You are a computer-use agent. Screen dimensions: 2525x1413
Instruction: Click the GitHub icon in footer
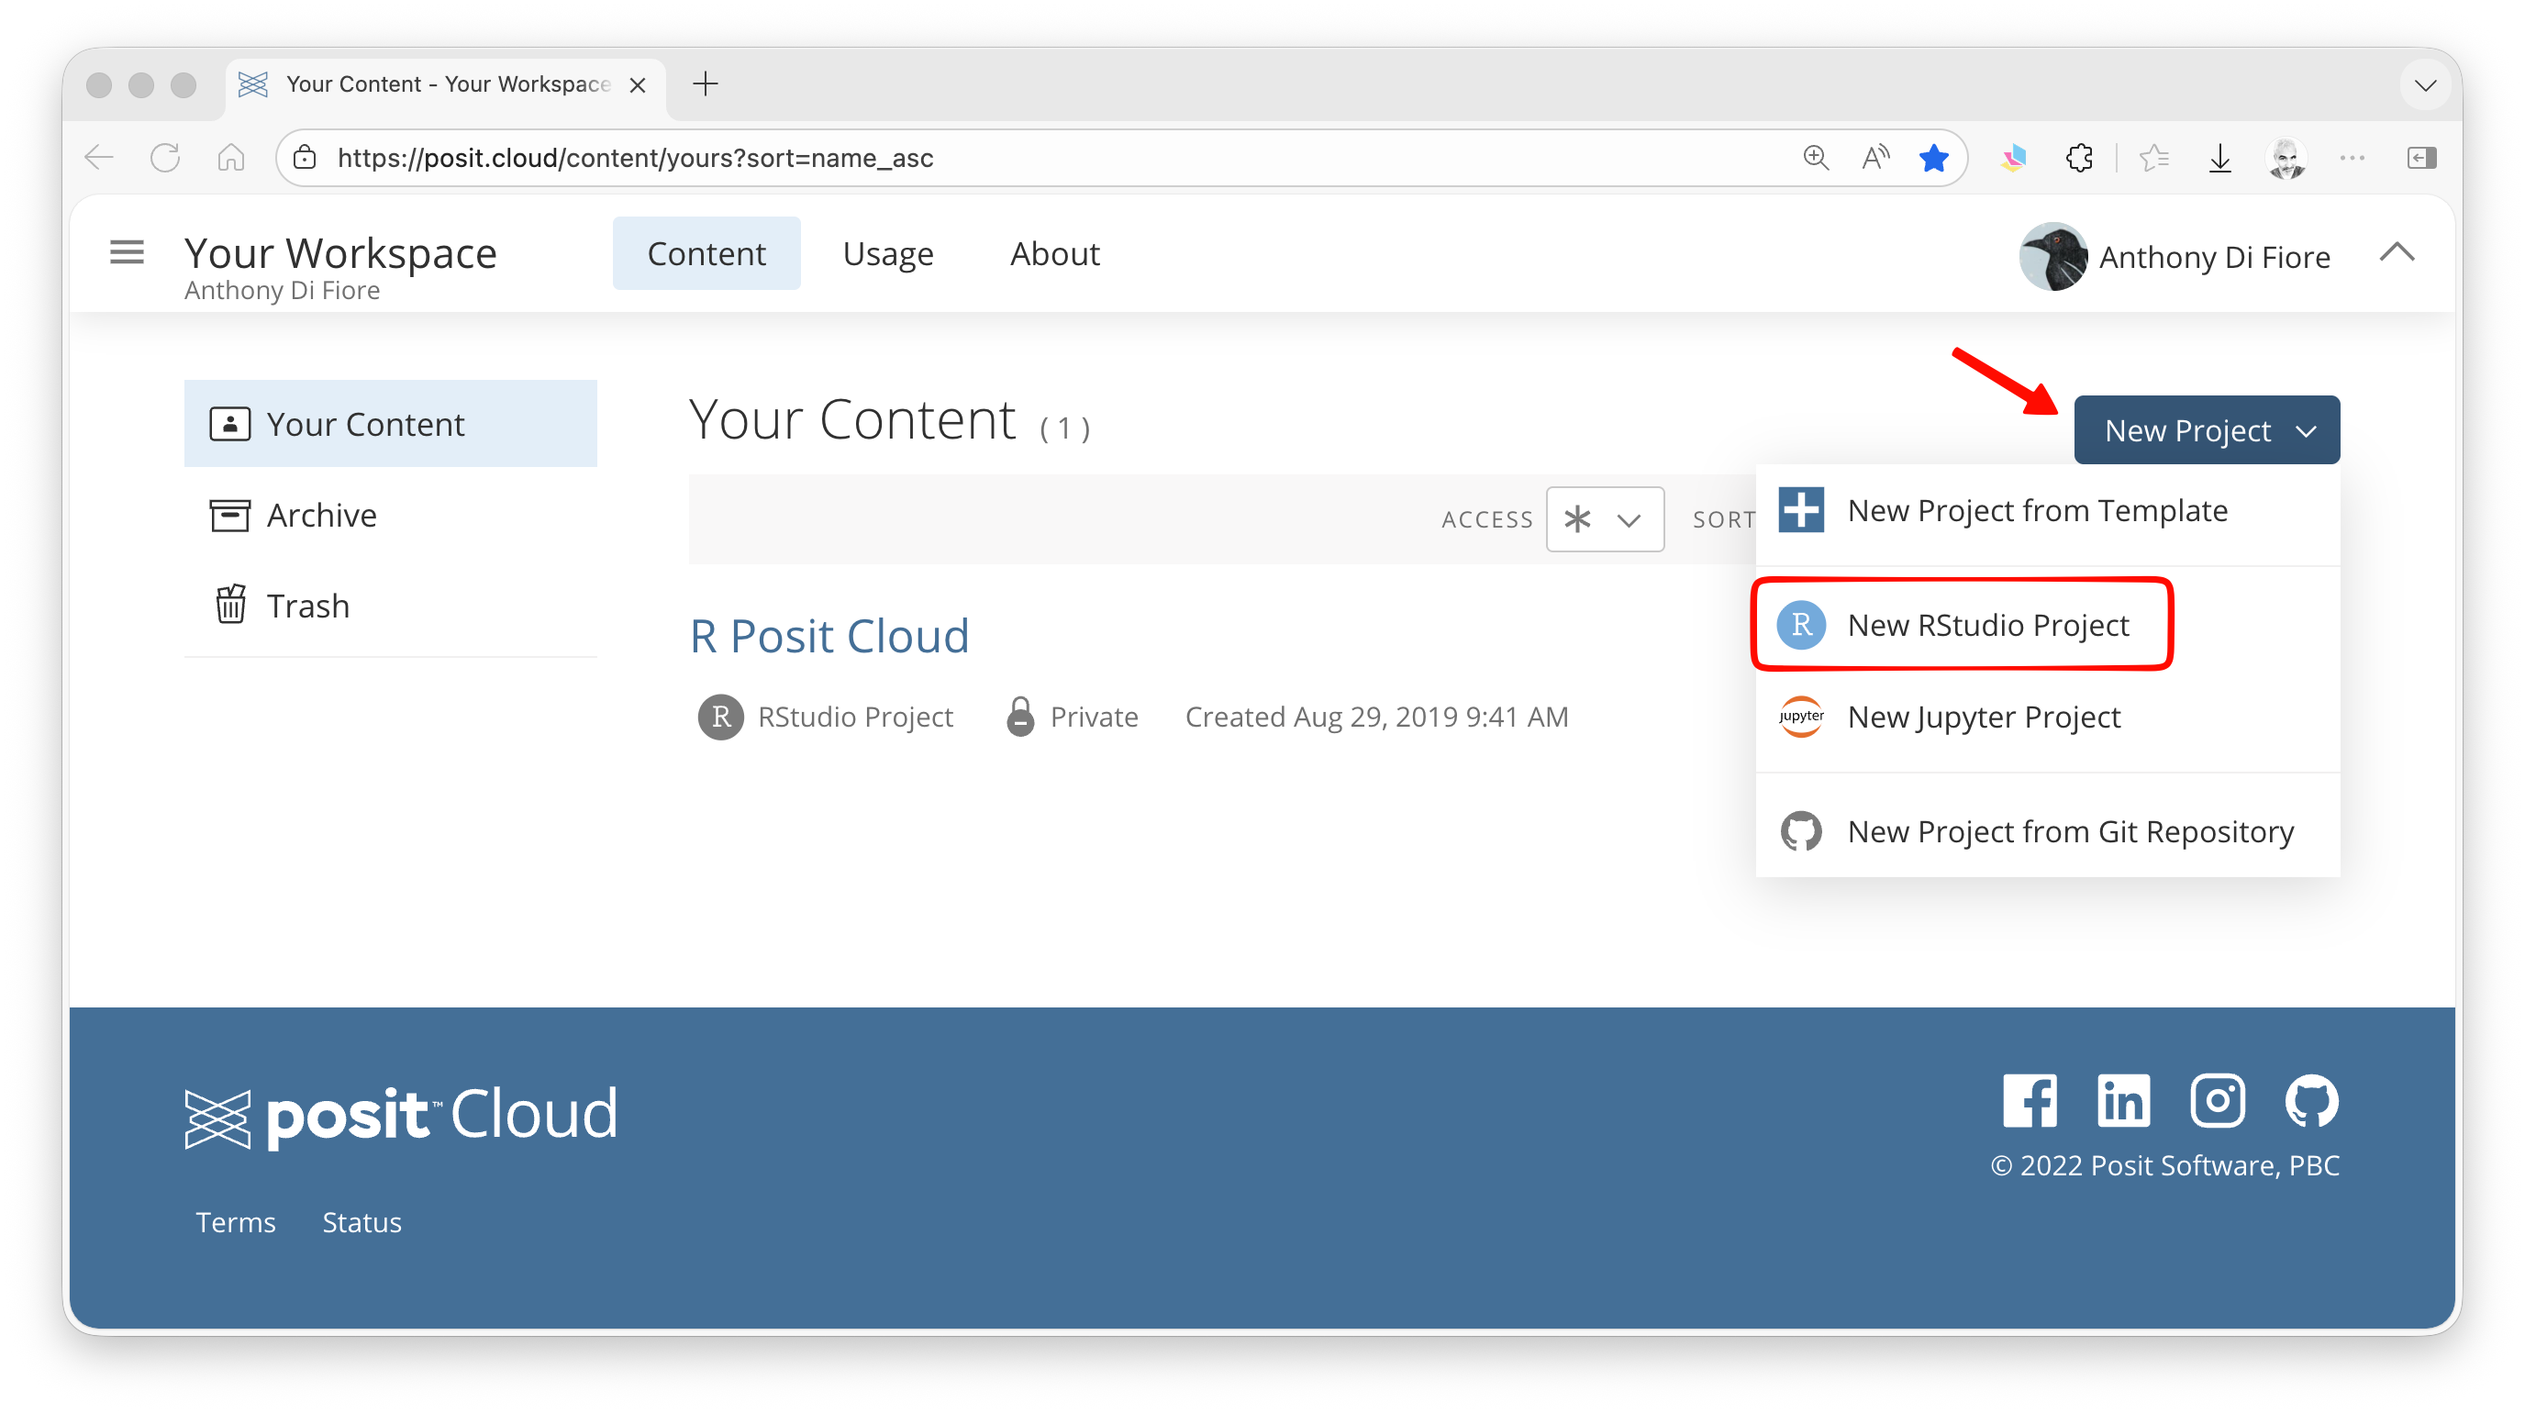(2311, 1100)
